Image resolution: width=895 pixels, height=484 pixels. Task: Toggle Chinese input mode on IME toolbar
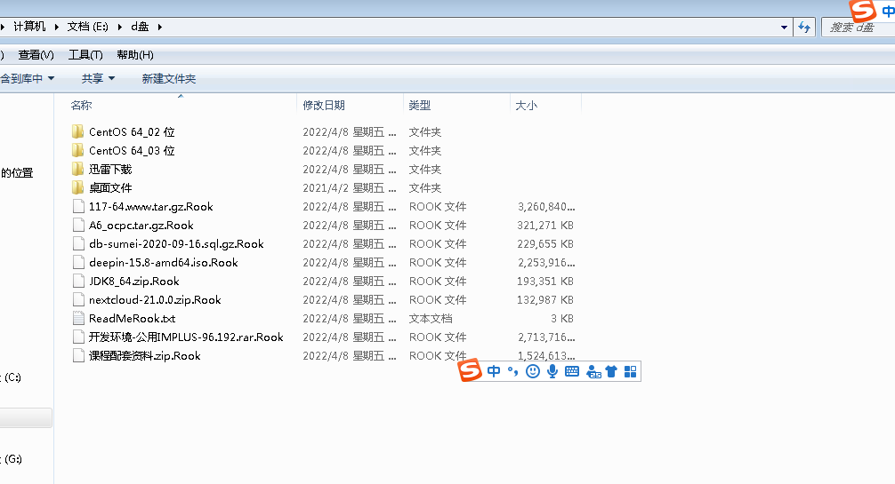[x=494, y=372]
